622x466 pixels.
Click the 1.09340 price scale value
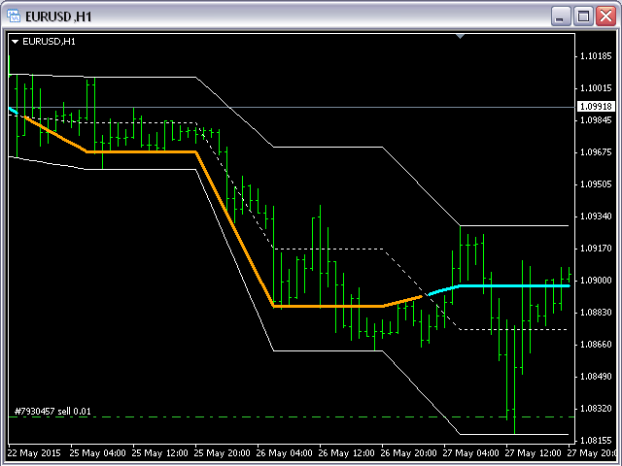[596, 216]
